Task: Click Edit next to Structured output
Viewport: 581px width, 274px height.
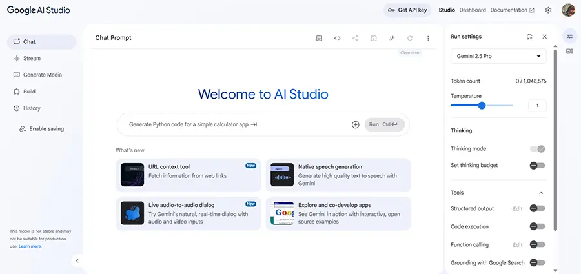Action: point(518,208)
